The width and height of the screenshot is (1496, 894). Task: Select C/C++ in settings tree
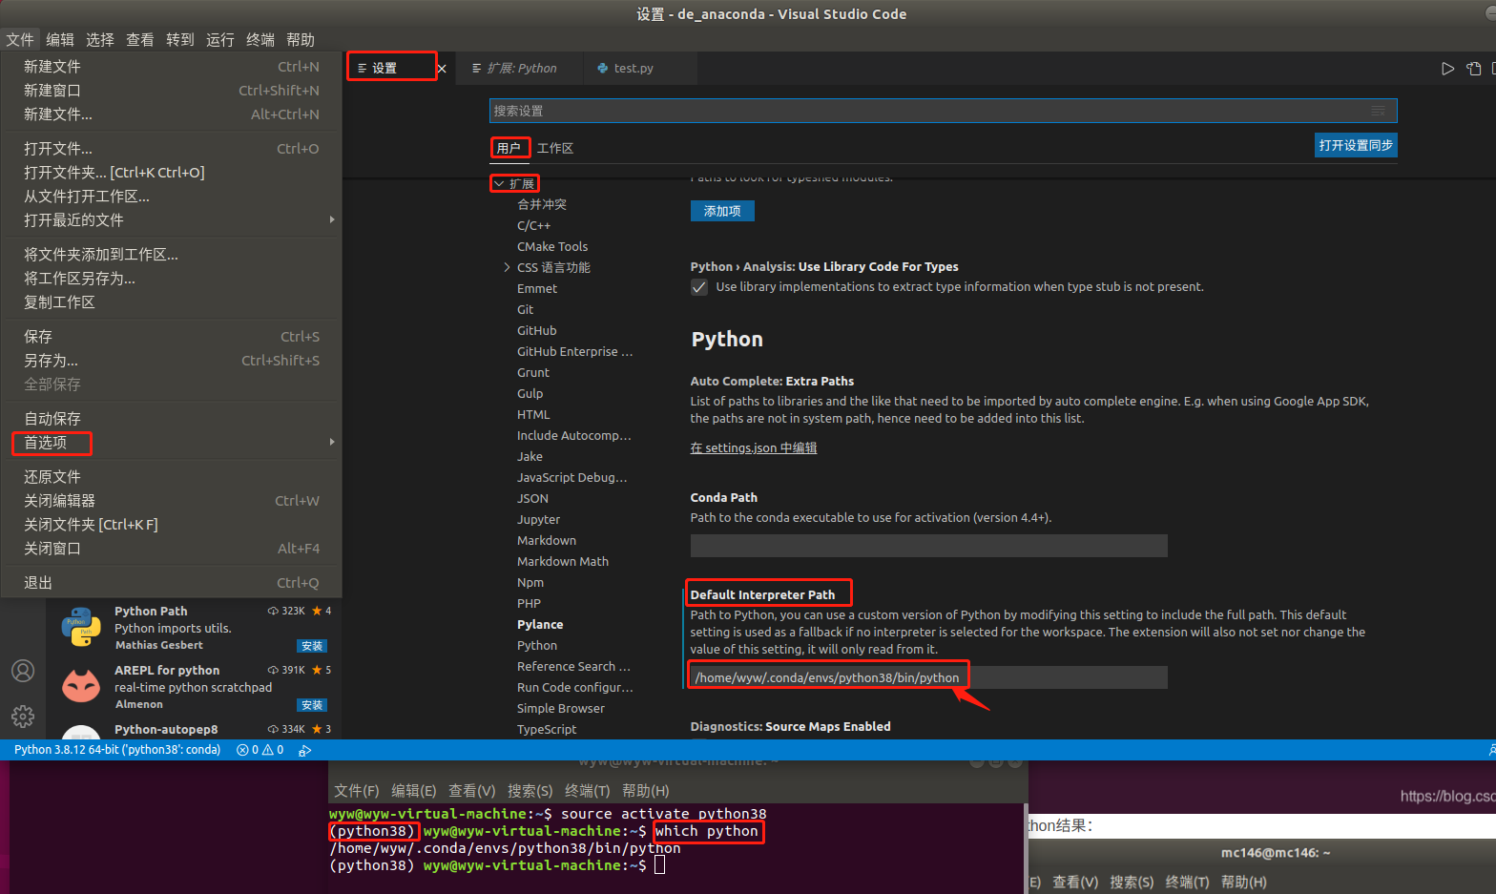coord(533,225)
